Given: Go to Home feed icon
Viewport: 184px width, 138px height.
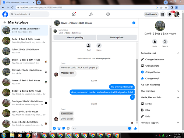Looking at the screenshot, I should click(74, 14).
